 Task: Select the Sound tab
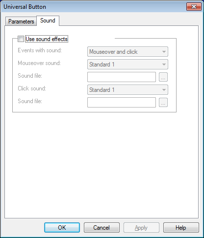(48, 21)
